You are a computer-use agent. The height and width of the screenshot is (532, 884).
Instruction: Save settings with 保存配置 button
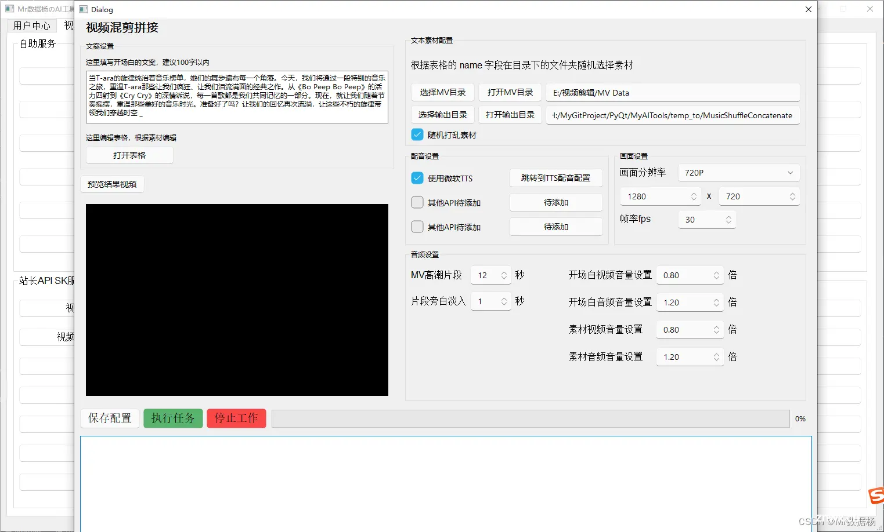click(110, 418)
